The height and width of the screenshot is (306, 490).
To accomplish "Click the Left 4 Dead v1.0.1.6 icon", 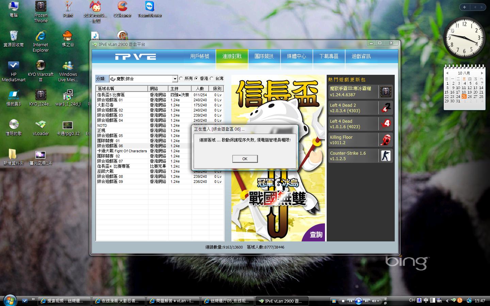I will coord(386,124).
